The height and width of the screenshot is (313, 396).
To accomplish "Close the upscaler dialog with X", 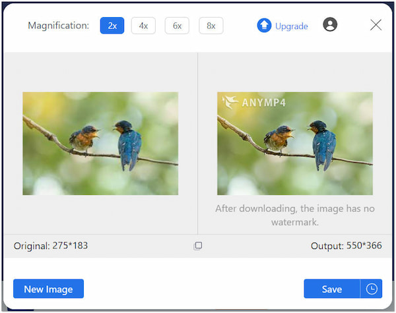I will click(x=376, y=25).
